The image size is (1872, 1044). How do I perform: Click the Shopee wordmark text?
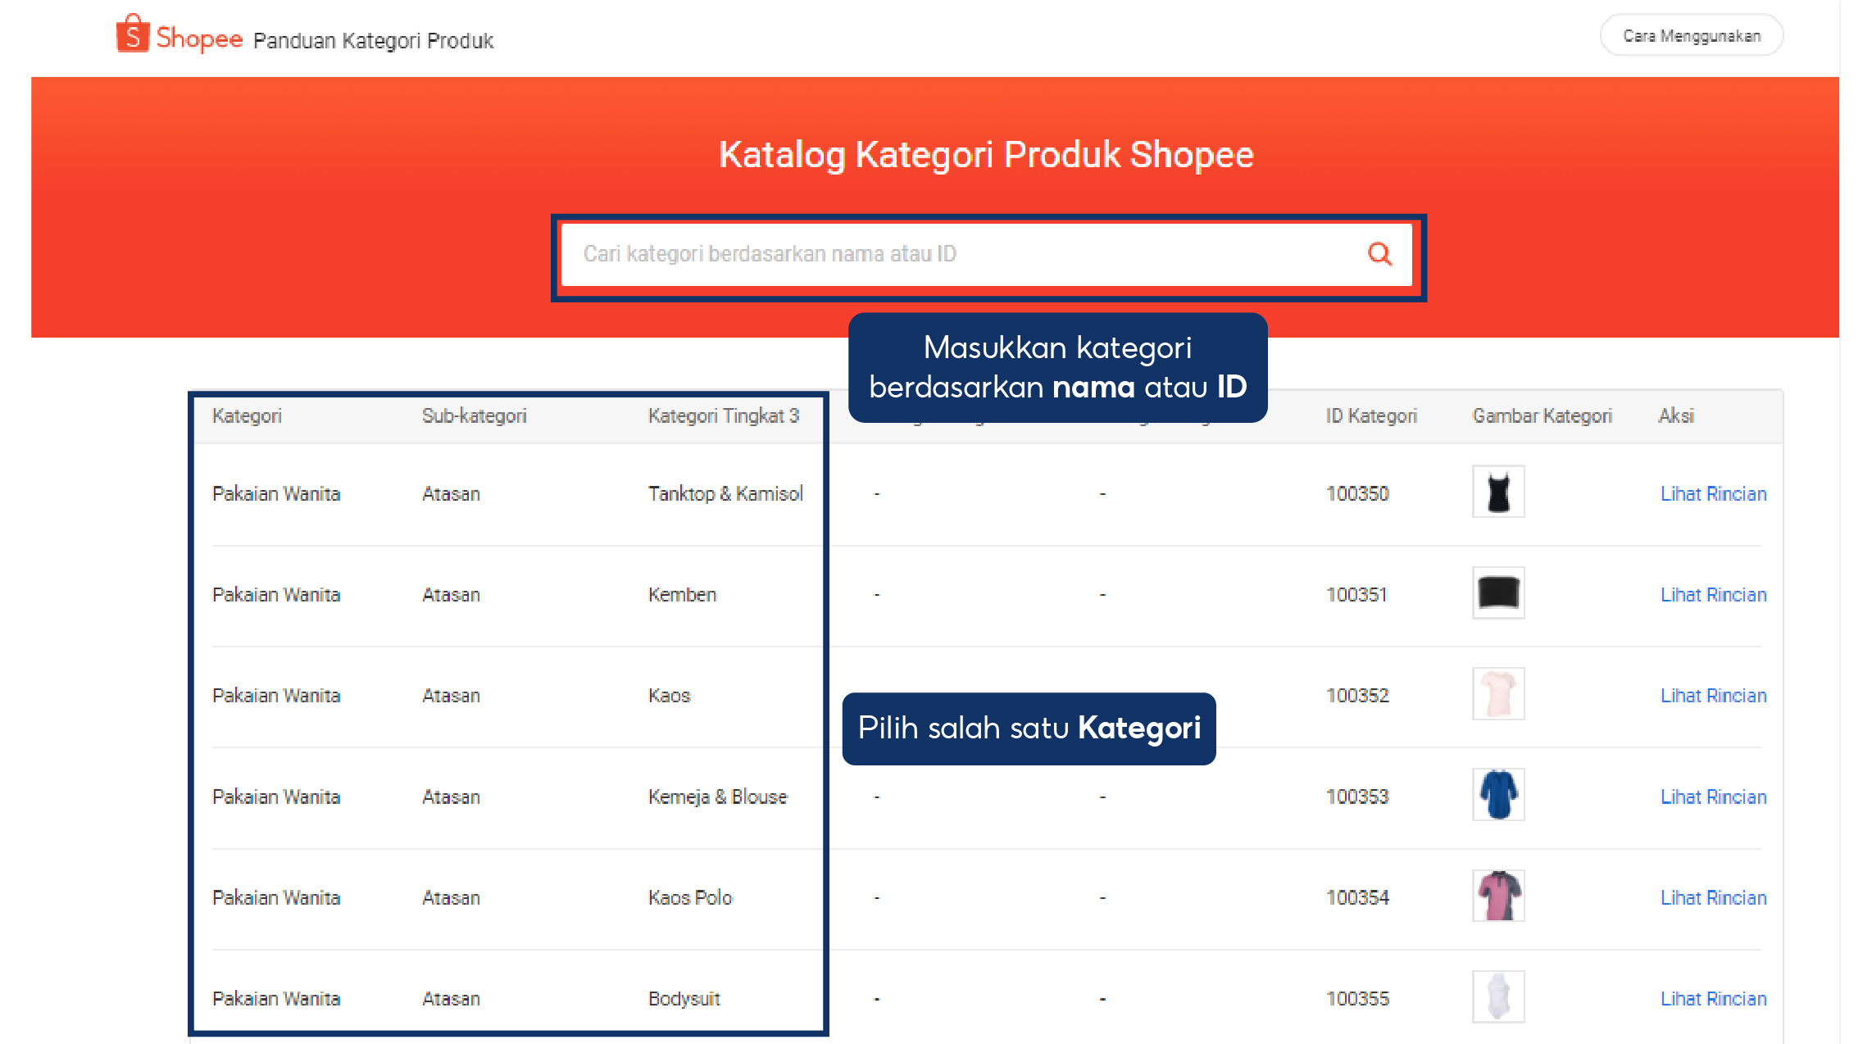coord(199,39)
